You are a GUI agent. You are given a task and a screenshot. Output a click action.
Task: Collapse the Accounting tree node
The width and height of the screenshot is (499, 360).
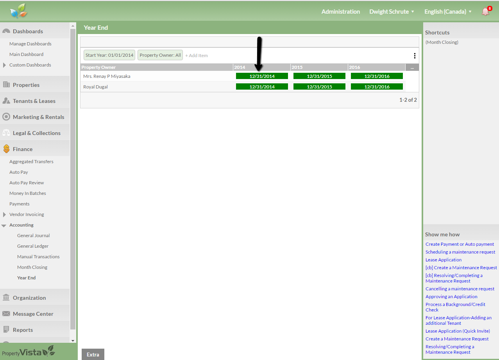point(4,225)
